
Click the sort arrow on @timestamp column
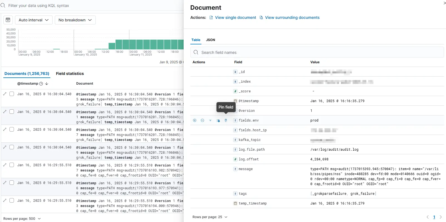[x=47, y=84]
